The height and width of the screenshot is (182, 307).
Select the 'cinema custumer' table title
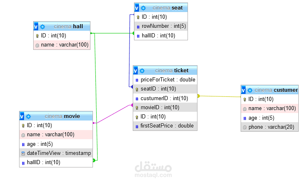[x=276, y=90]
